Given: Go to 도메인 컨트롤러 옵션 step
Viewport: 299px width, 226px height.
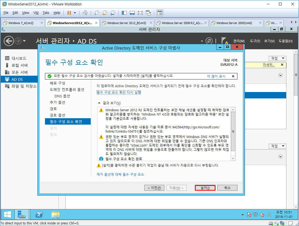Looking at the screenshot, I should [67, 90].
